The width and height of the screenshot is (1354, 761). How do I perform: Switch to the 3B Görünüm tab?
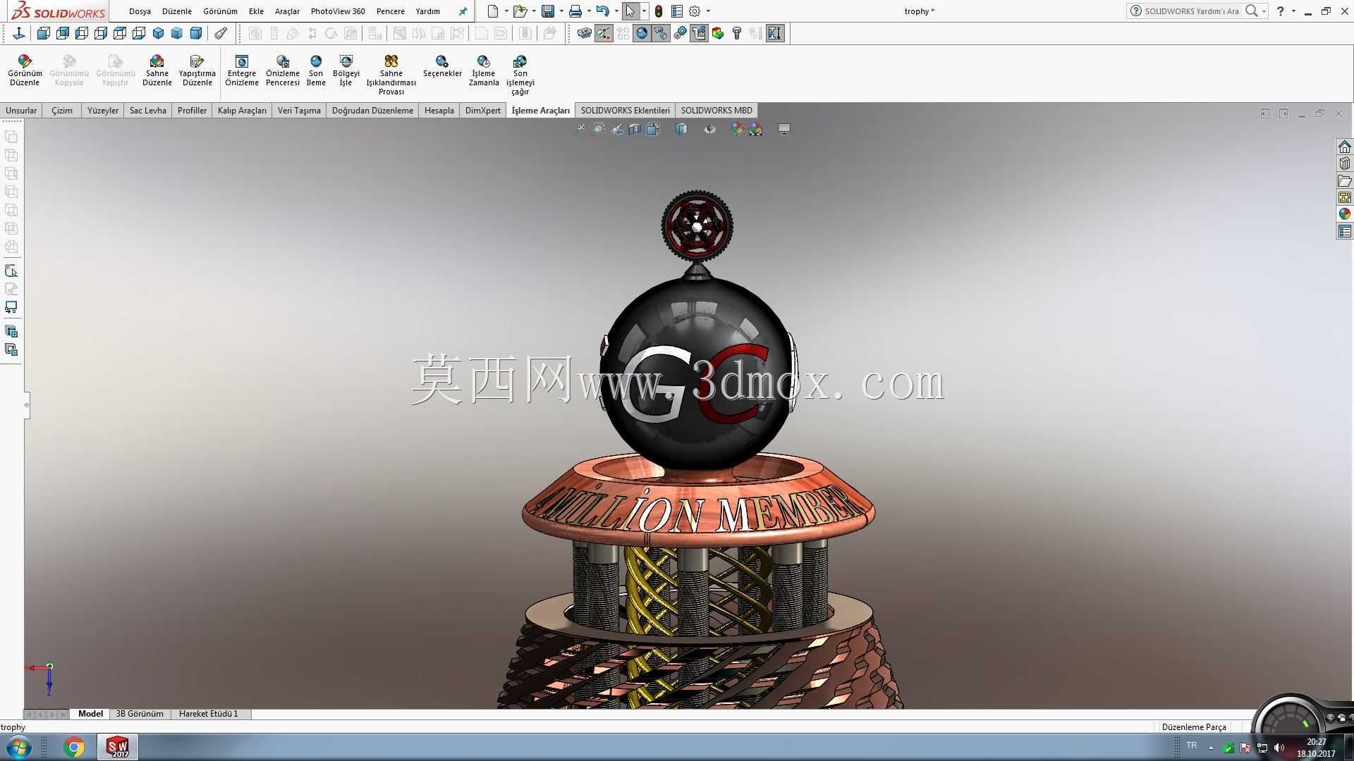pyautogui.click(x=140, y=714)
